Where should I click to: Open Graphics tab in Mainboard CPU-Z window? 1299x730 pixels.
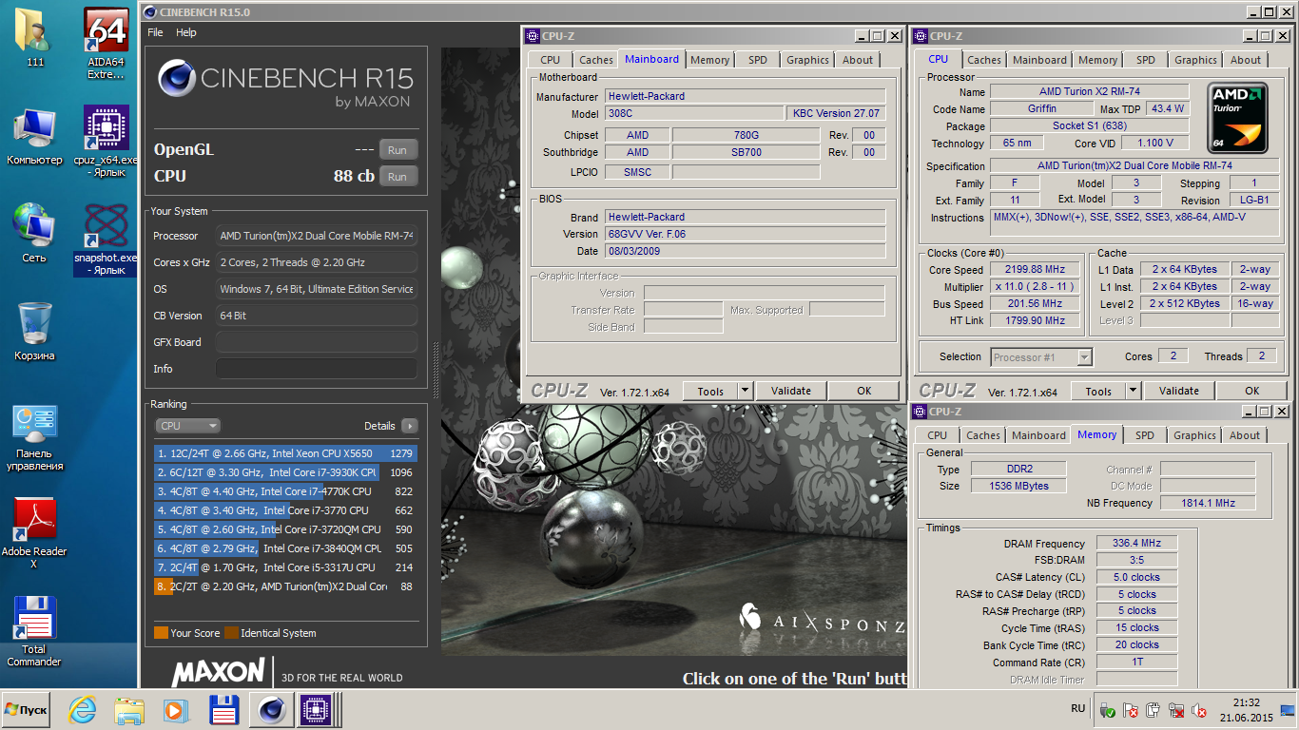pyautogui.click(x=807, y=60)
